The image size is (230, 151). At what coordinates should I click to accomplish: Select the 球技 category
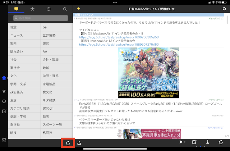pyautogui.click(x=24, y=133)
